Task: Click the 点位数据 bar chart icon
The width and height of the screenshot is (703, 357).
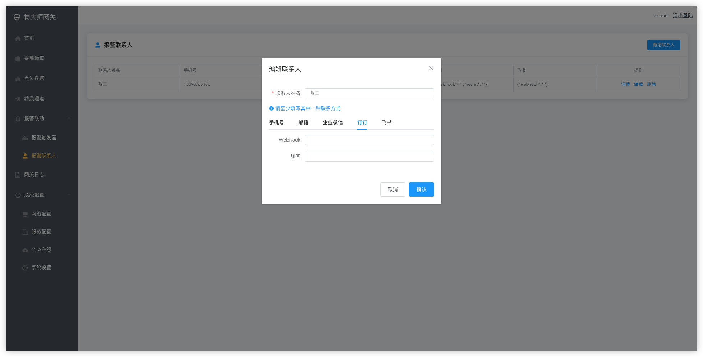Action: (x=18, y=79)
